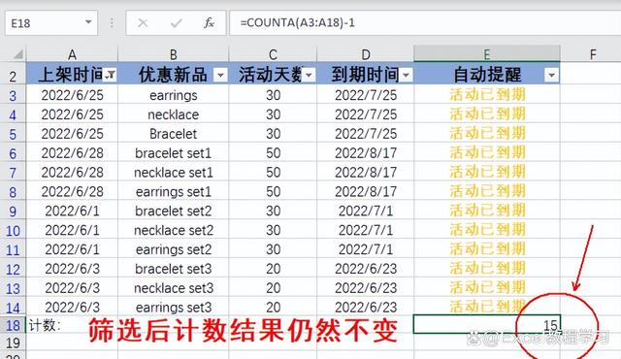Image resolution: width=621 pixels, height=359 pixels.
Task: Click the 2022/7/1 expiry date in row 10
Action: pyautogui.click(x=365, y=230)
